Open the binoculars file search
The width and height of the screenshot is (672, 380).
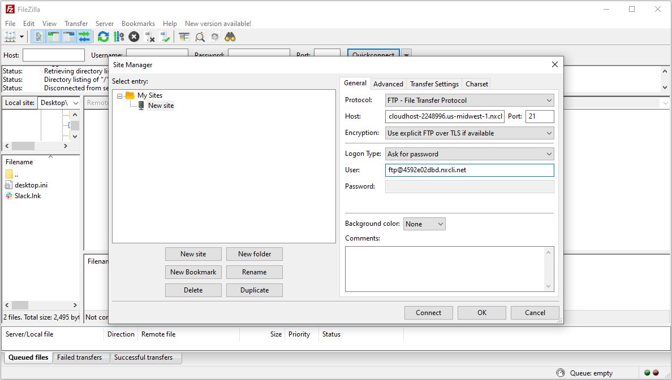point(230,37)
